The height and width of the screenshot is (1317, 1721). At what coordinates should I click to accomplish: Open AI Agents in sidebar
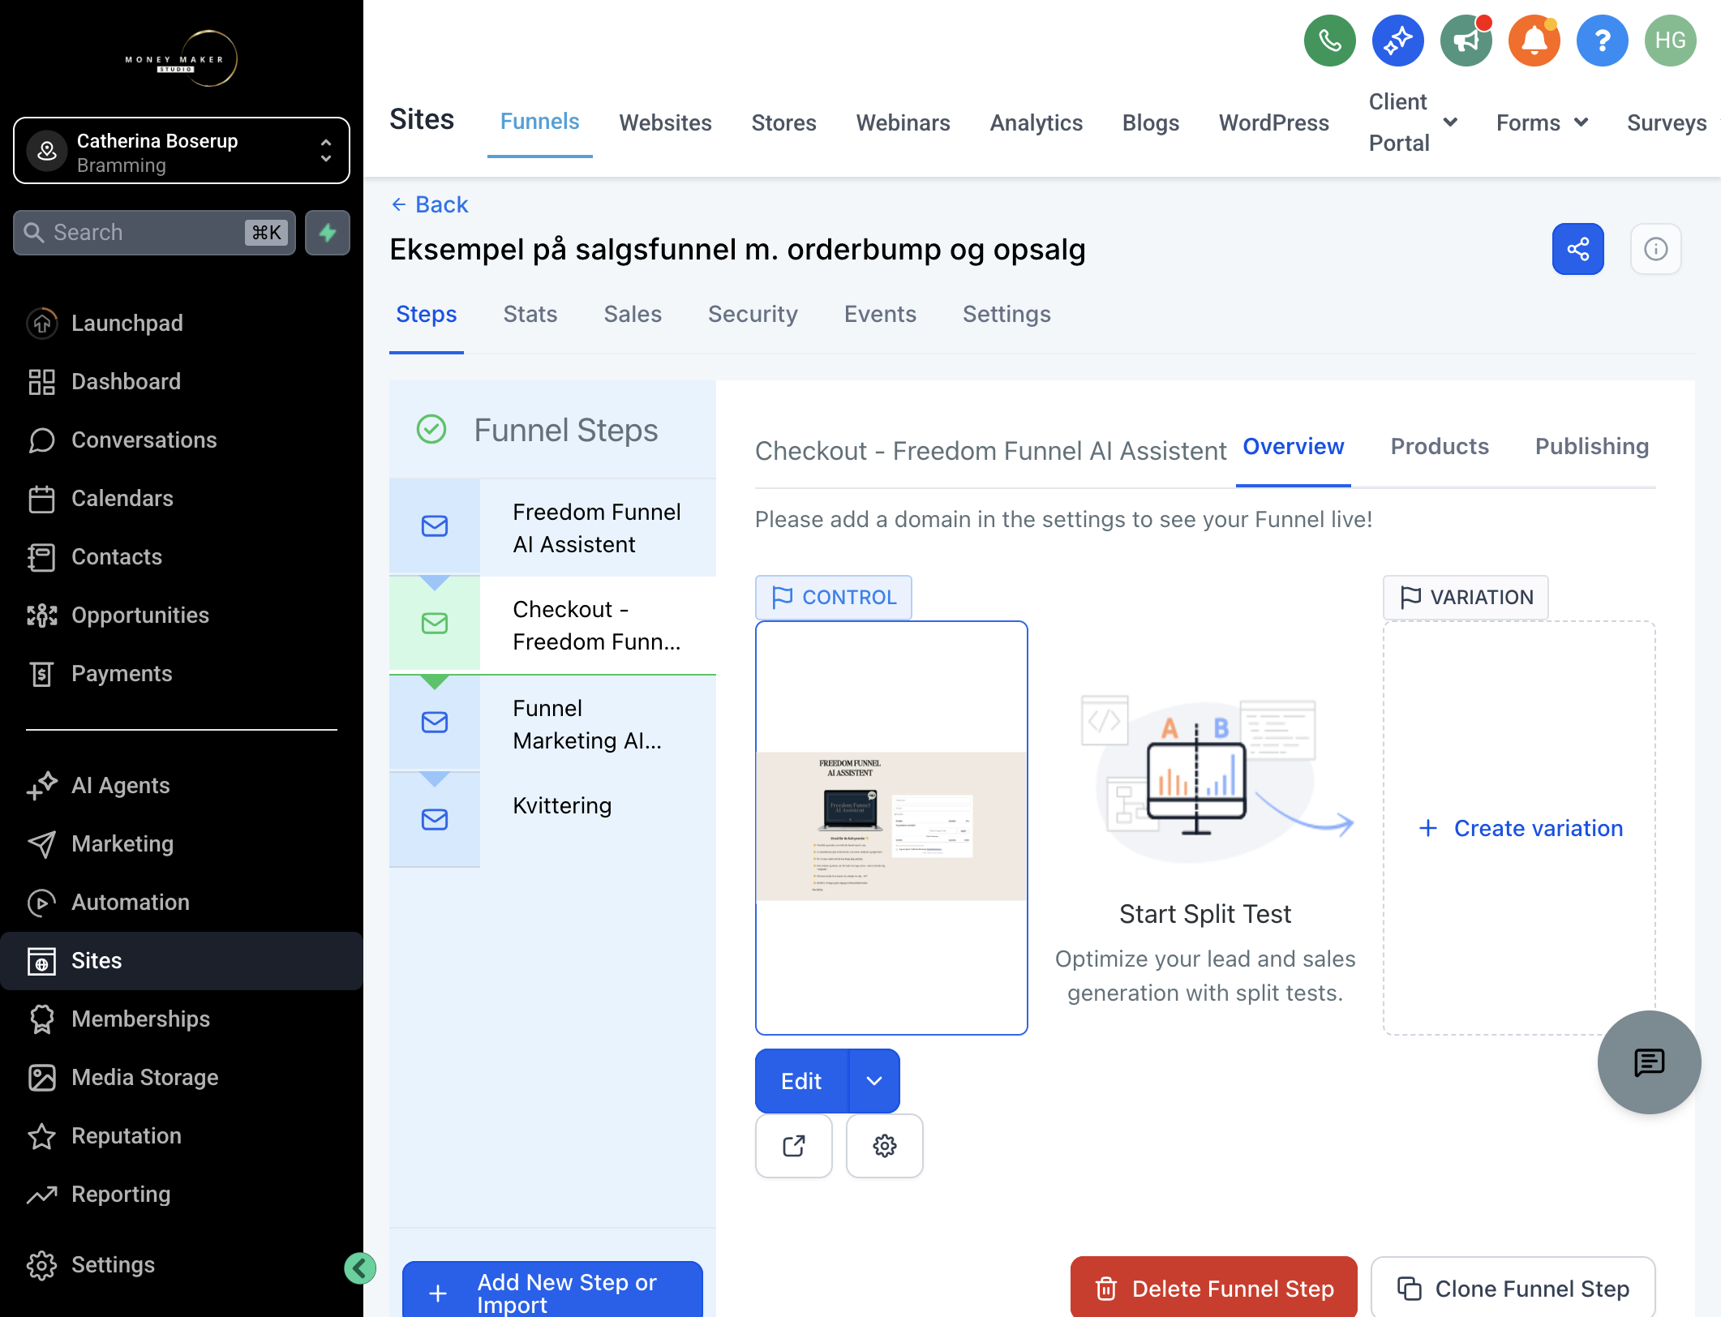coord(120,785)
